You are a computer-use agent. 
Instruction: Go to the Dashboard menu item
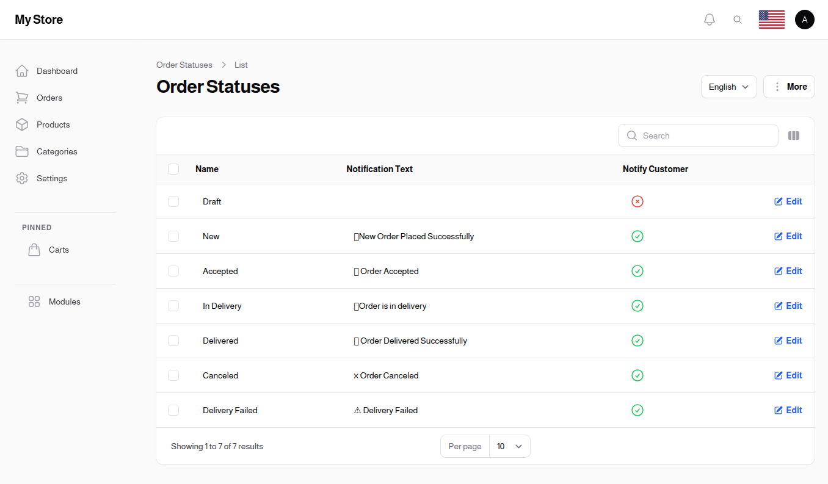(57, 71)
